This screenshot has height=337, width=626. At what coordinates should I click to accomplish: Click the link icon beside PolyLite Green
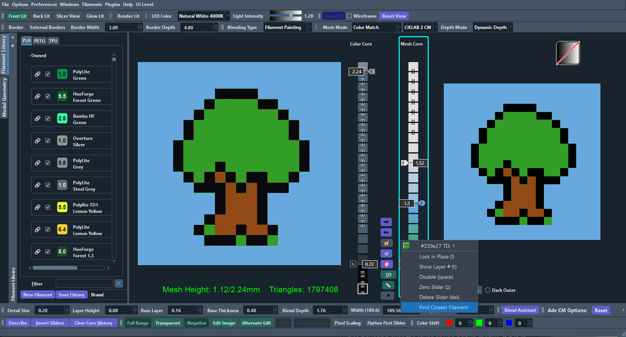[38, 74]
